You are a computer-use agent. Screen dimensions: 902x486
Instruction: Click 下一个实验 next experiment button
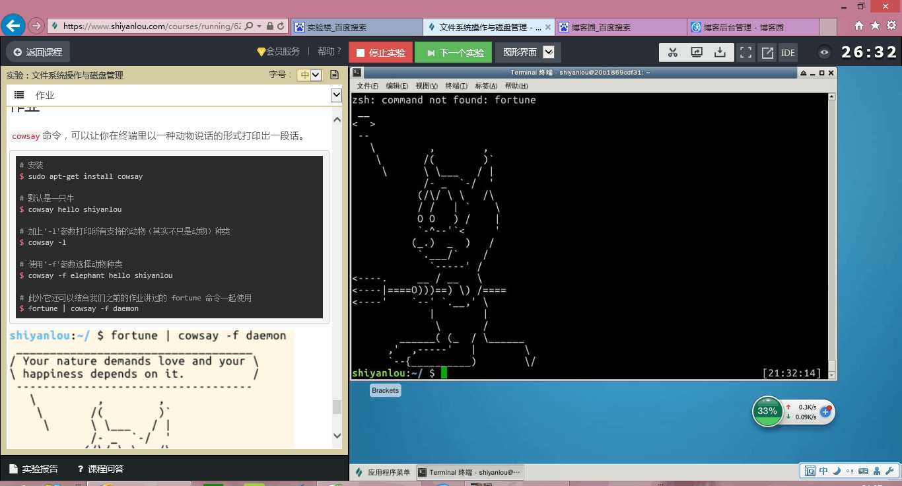coord(454,53)
